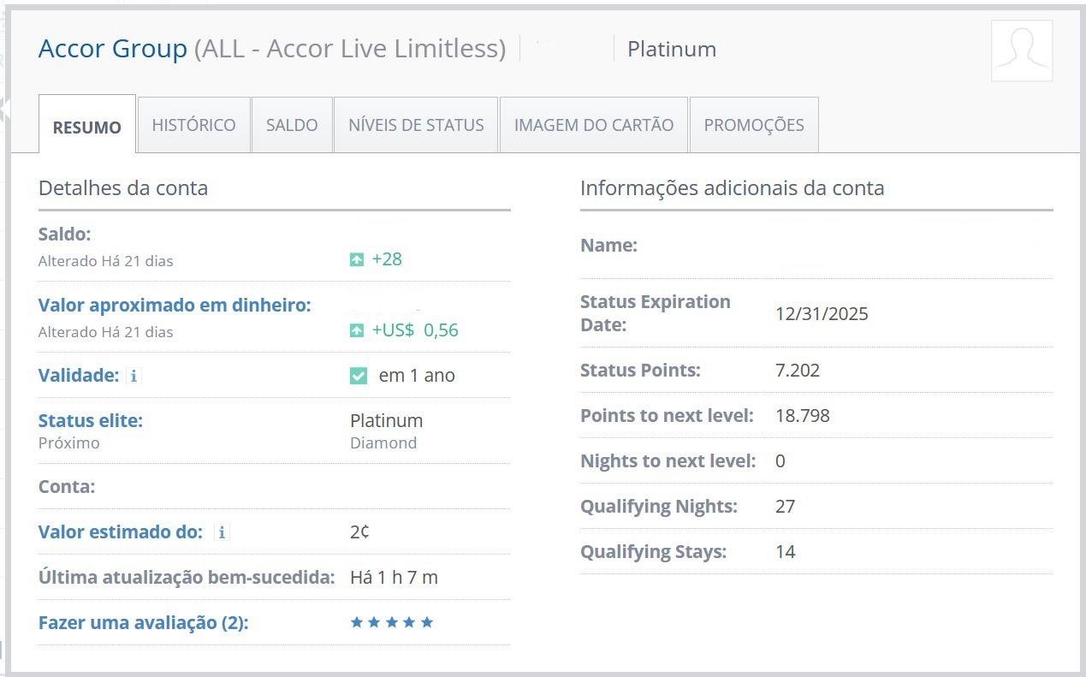Open the Valor aproximado em dinheiro link
This screenshot has height=677, width=1086.
click(x=175, y=305)
